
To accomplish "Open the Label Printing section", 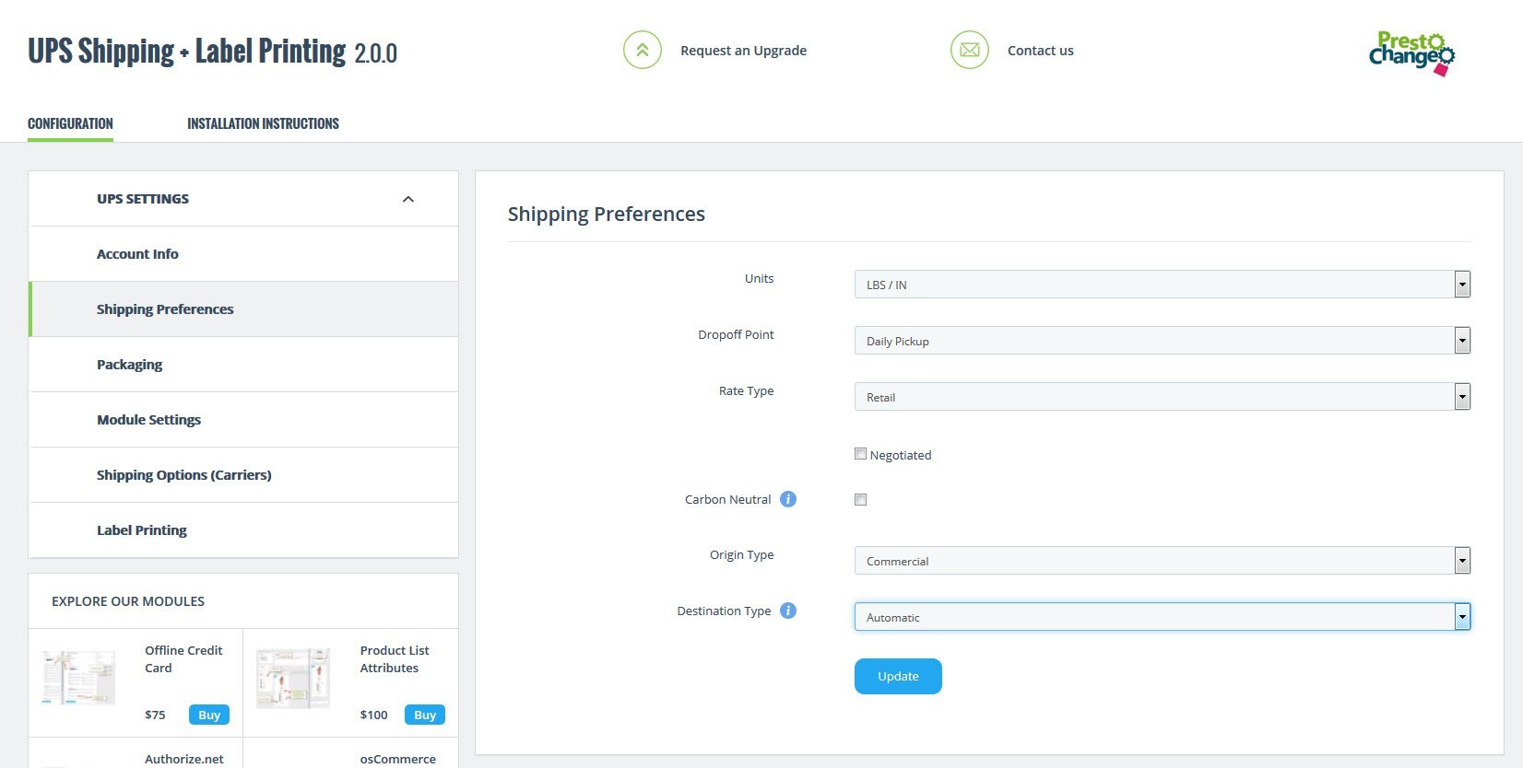I will pos(243,530).
